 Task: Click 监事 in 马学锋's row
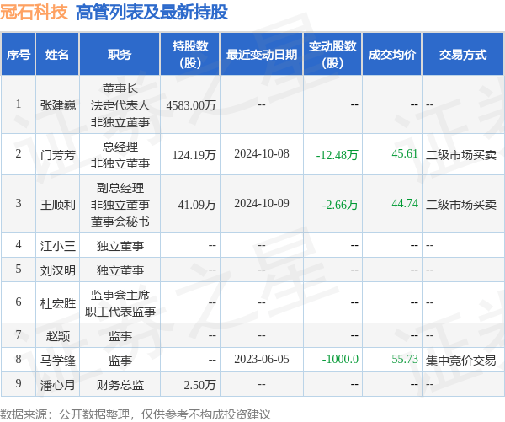(120, 361)
